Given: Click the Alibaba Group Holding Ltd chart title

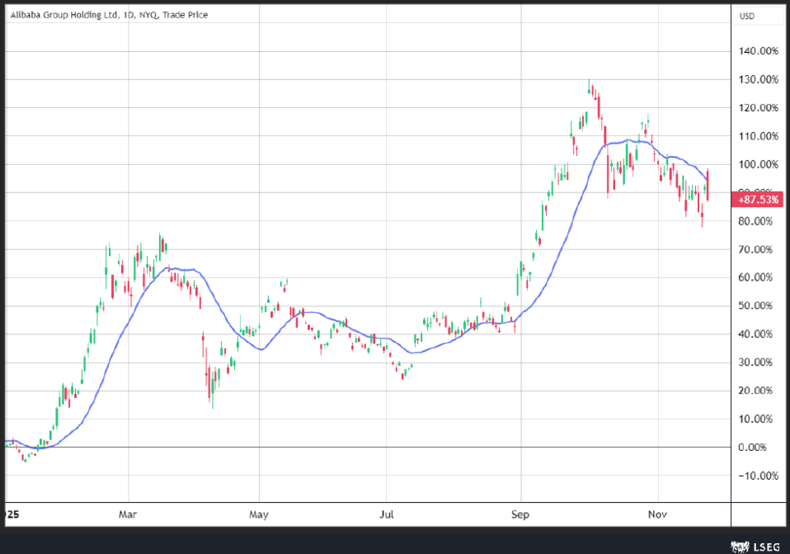Looking at the screenshot, I should (x=109, y=15).
